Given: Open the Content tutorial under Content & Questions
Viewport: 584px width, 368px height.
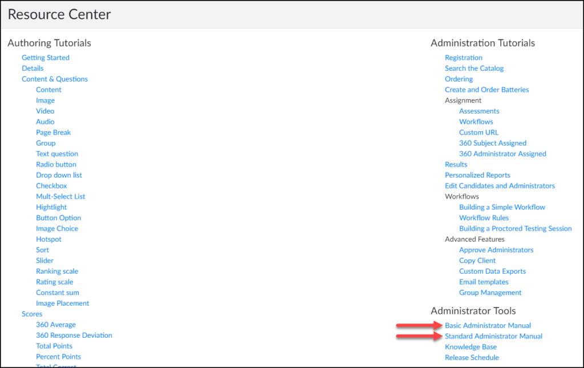Looking at the screenshot, I should pos(48,90).
